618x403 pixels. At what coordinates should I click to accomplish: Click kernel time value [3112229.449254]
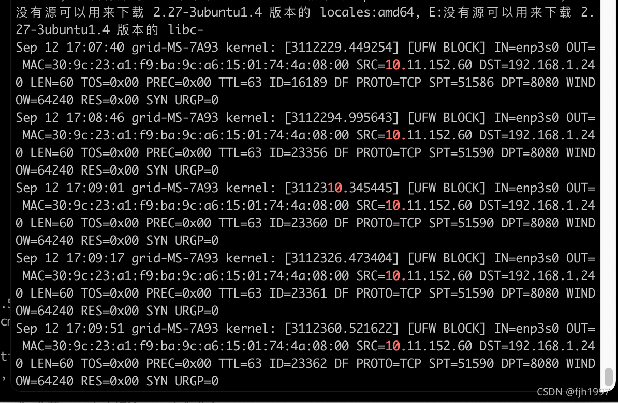tap(342, 48)
